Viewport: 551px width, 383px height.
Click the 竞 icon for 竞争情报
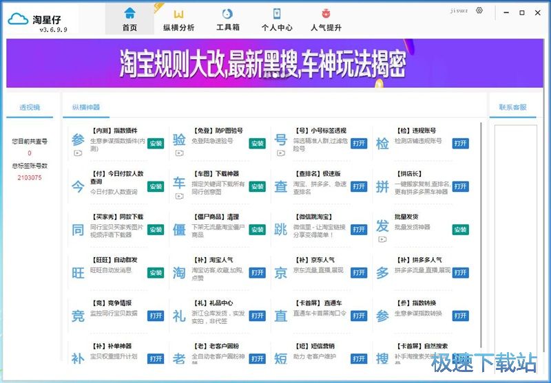coord(78,316)
